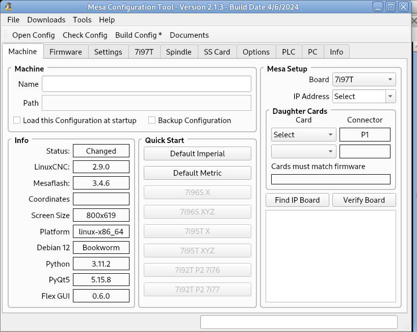Click the empty second Connector field
Screen dimensions: 417x332
click(x=365, y=151)
